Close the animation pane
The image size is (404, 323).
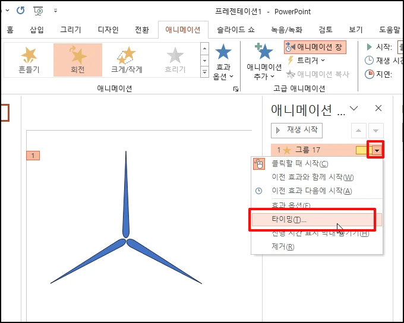pyautogui.click(x=378, y=108)
